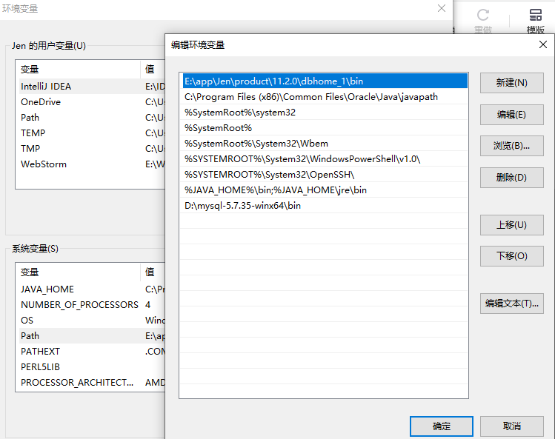The height and width of the screenshot is (439, 555).
Task: Select the Oracle Java javapath entry
Action: pos(325,96)
